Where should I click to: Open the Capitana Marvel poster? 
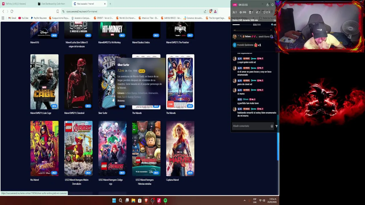coord(180,148)
